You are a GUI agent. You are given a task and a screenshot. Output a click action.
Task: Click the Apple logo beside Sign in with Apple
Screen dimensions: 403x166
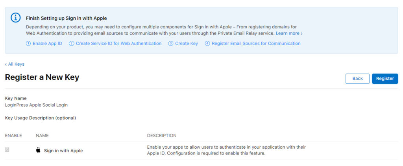point(38,150)
